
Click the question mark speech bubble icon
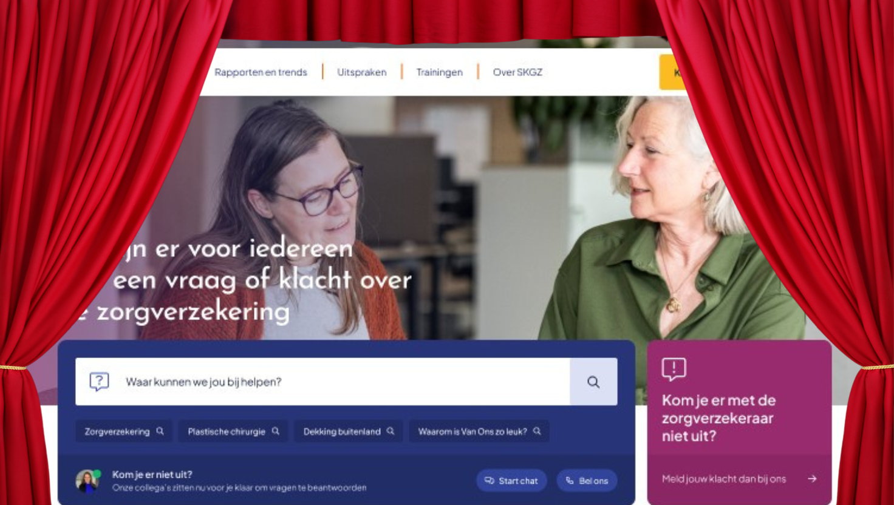[99, 381]
